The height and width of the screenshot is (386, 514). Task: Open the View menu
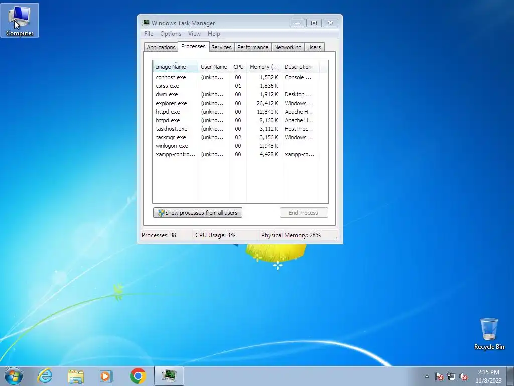tap(194, 34)
